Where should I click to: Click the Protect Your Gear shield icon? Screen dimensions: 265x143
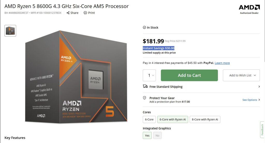click(x=144, y=98)
